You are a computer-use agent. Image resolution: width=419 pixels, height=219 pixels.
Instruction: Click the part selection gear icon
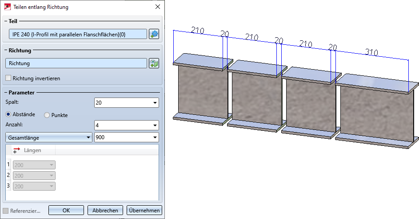pyautogui.click(x=154, y=34)
